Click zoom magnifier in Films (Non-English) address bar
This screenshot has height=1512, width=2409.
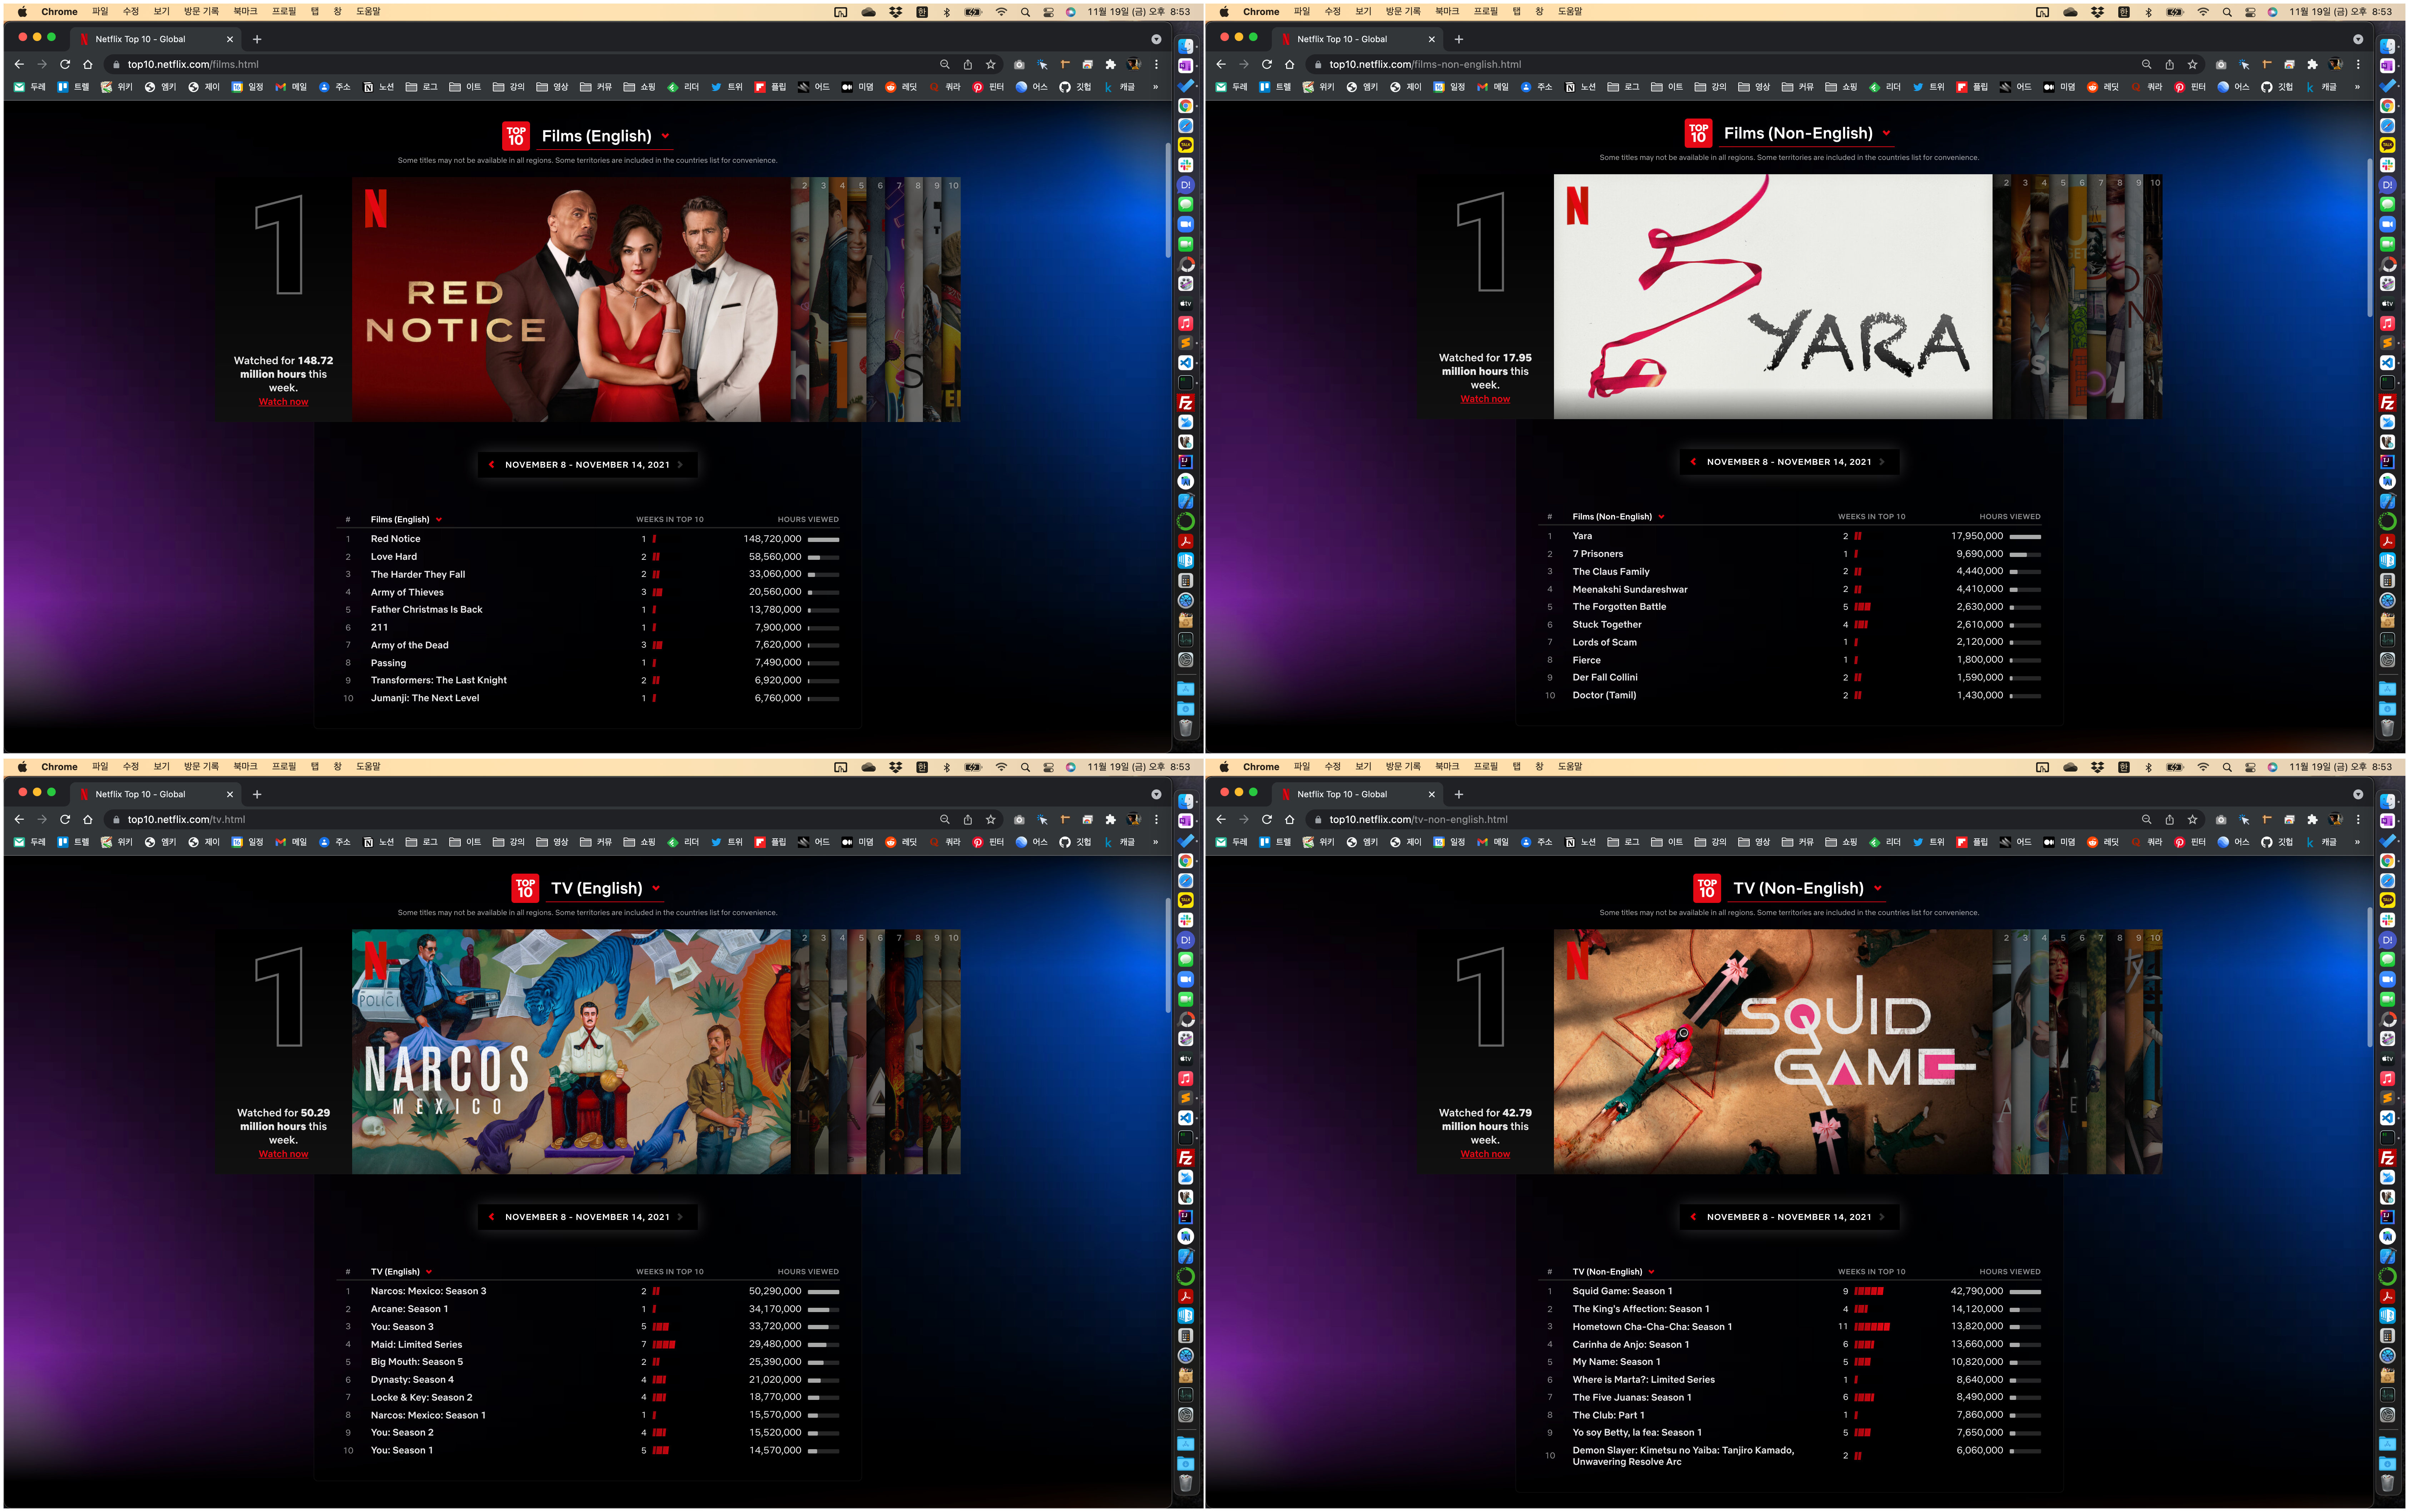[2146, 64]
